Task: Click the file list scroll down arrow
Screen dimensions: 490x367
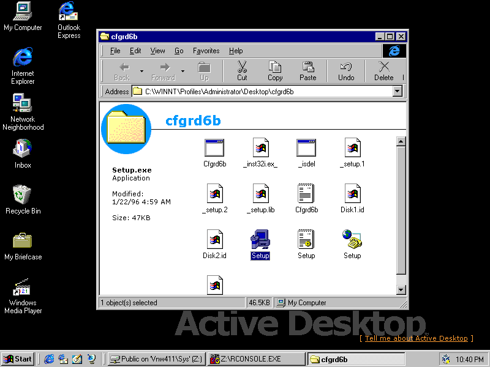Action: (401, 290)
